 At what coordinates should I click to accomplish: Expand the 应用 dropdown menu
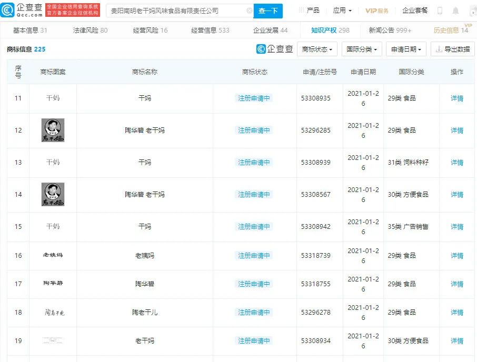click(342, 11)
